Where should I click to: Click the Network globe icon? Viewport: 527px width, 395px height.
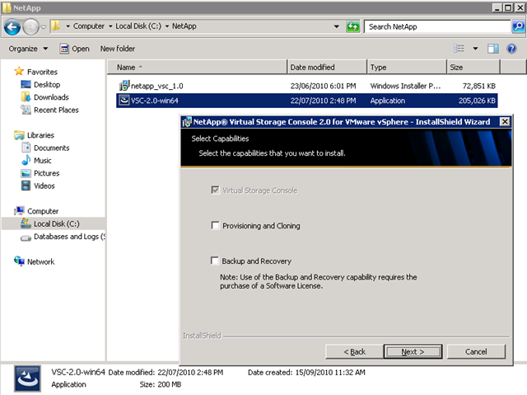tap(19, 261)
